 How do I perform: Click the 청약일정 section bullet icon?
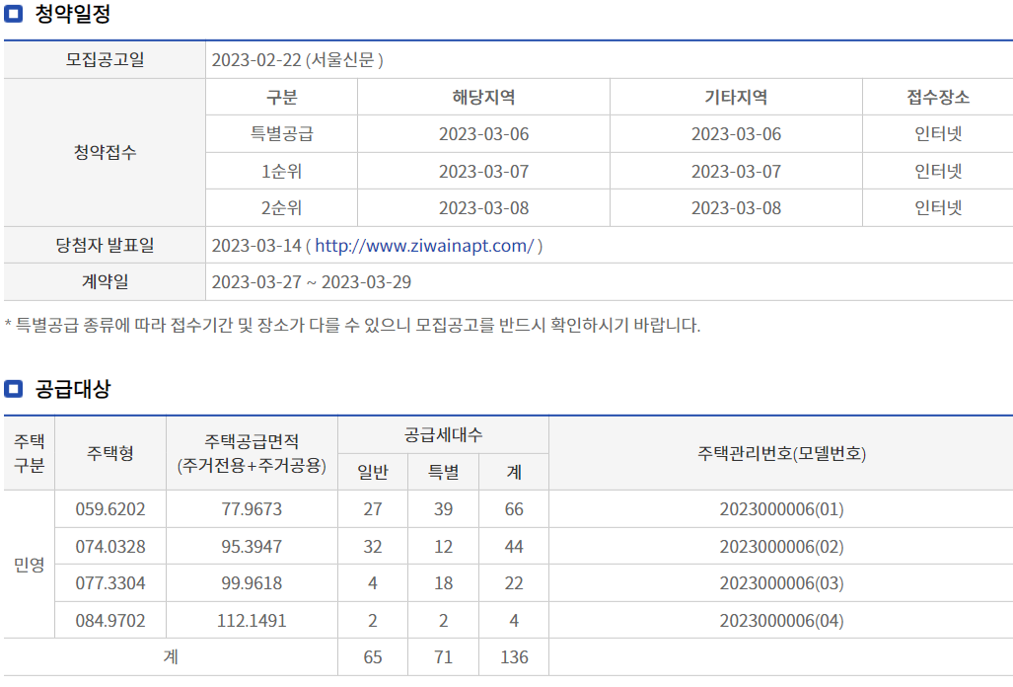[13, 14]
